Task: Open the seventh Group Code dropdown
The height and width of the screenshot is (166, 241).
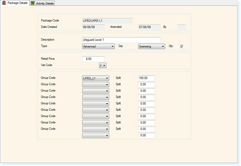Action: pyautogui.click(x=96, y=116)
